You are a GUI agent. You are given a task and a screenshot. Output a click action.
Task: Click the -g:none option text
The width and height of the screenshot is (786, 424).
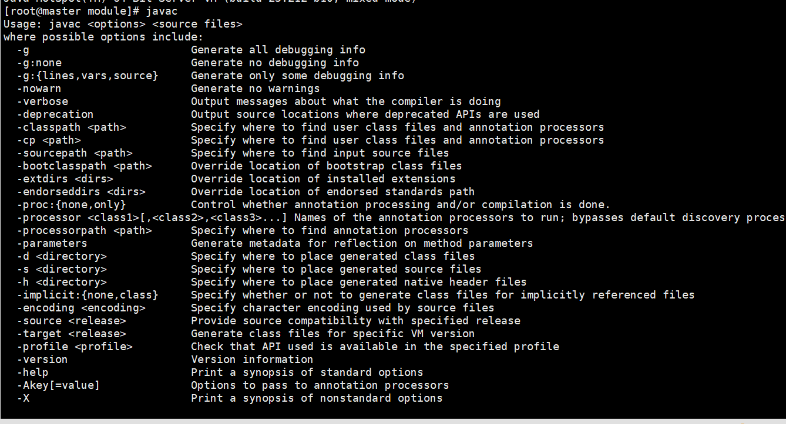pos(39,63)
